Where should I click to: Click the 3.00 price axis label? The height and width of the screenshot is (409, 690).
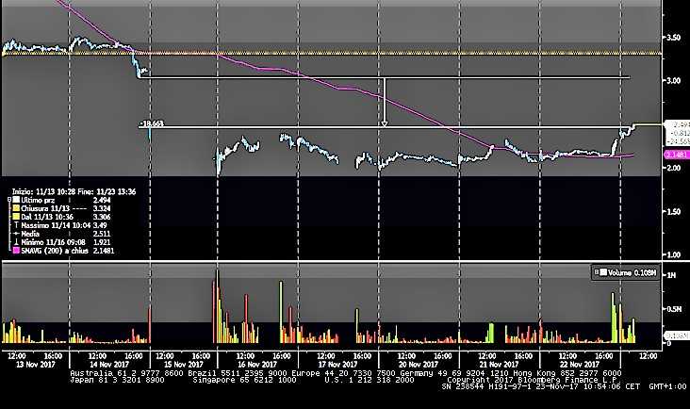(x=673, y=80)
